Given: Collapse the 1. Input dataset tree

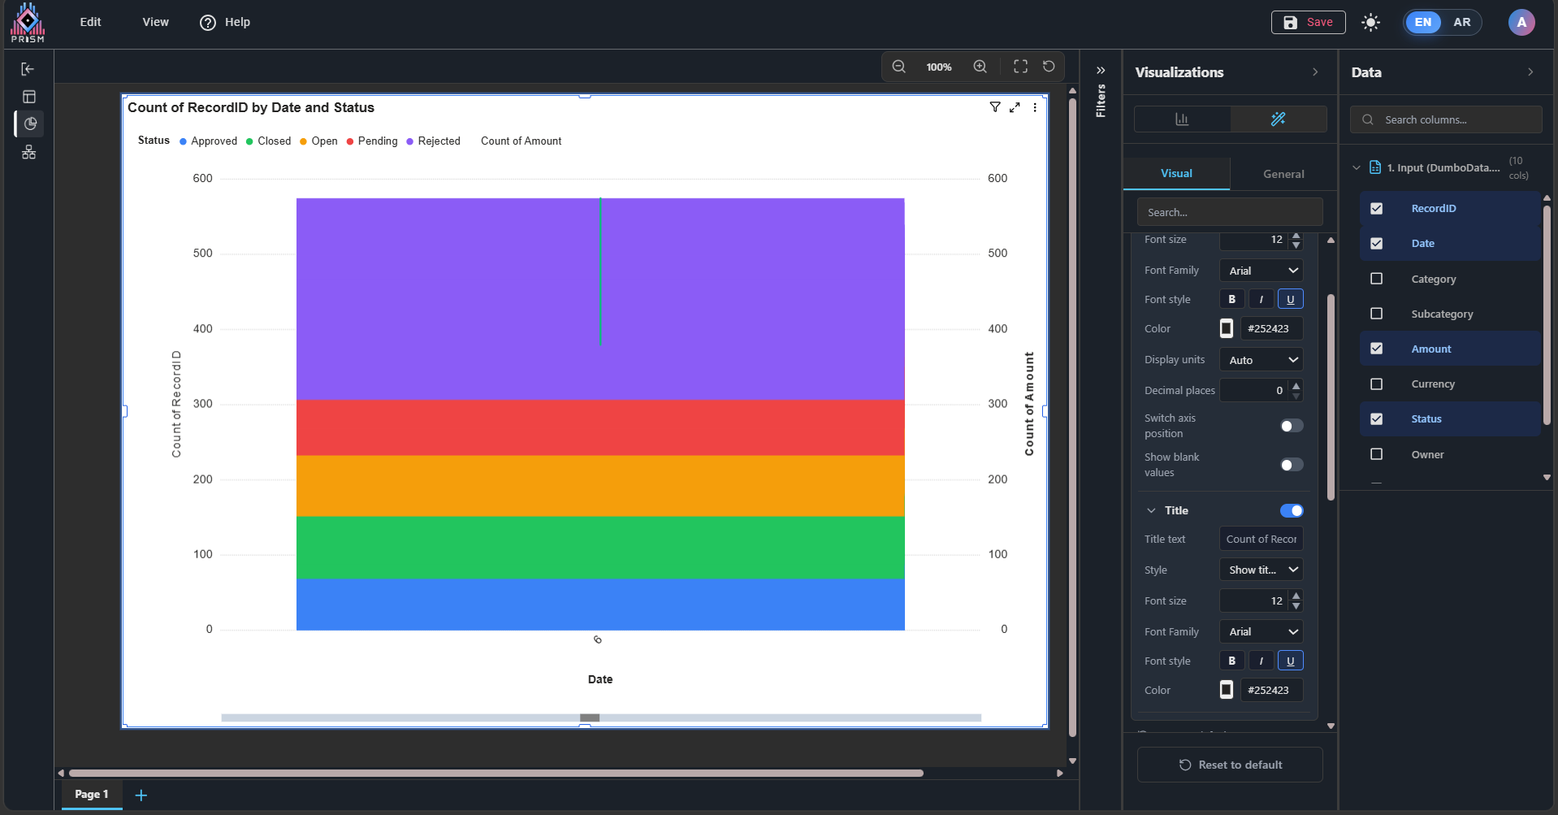Looking at the screenshot, I should [1356, 168].
